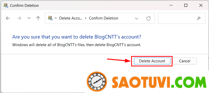Expand the hidden breadcrumb double-chevron
Viewport: 209px width, 93px height.
[x=56, y=18]
